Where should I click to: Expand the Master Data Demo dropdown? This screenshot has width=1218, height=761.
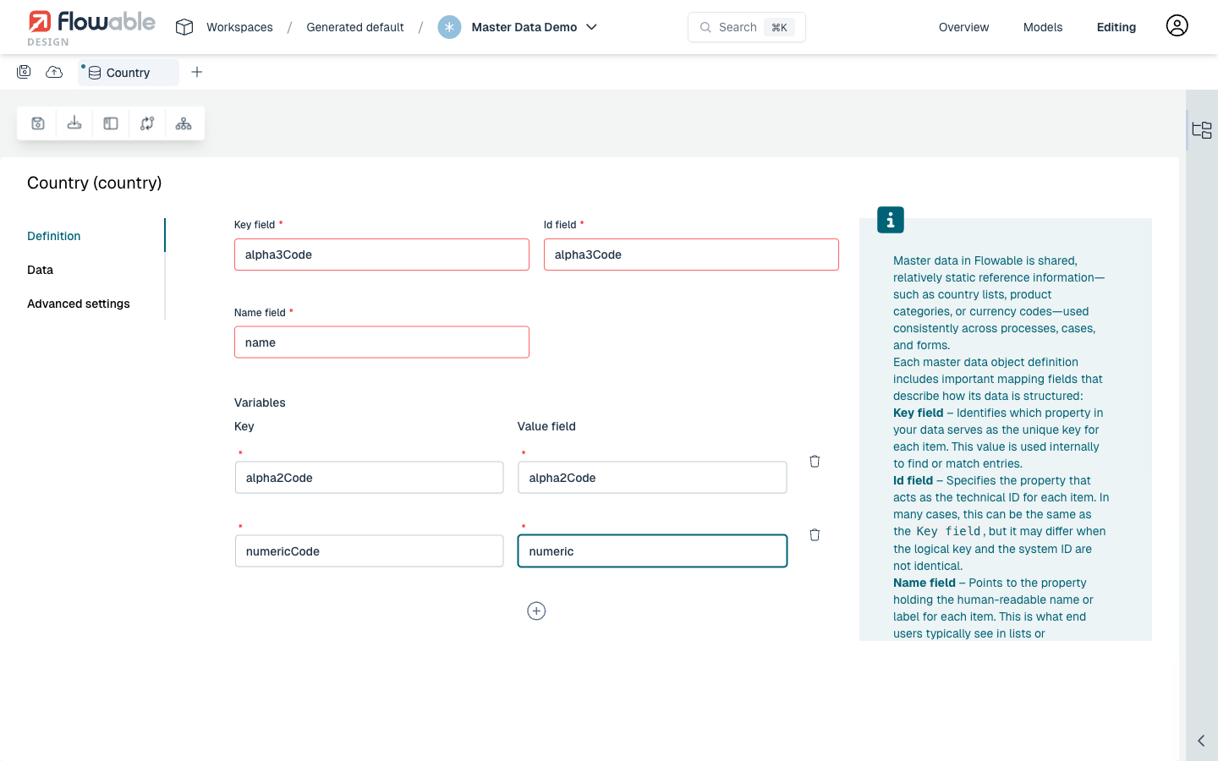click(591, 27)
